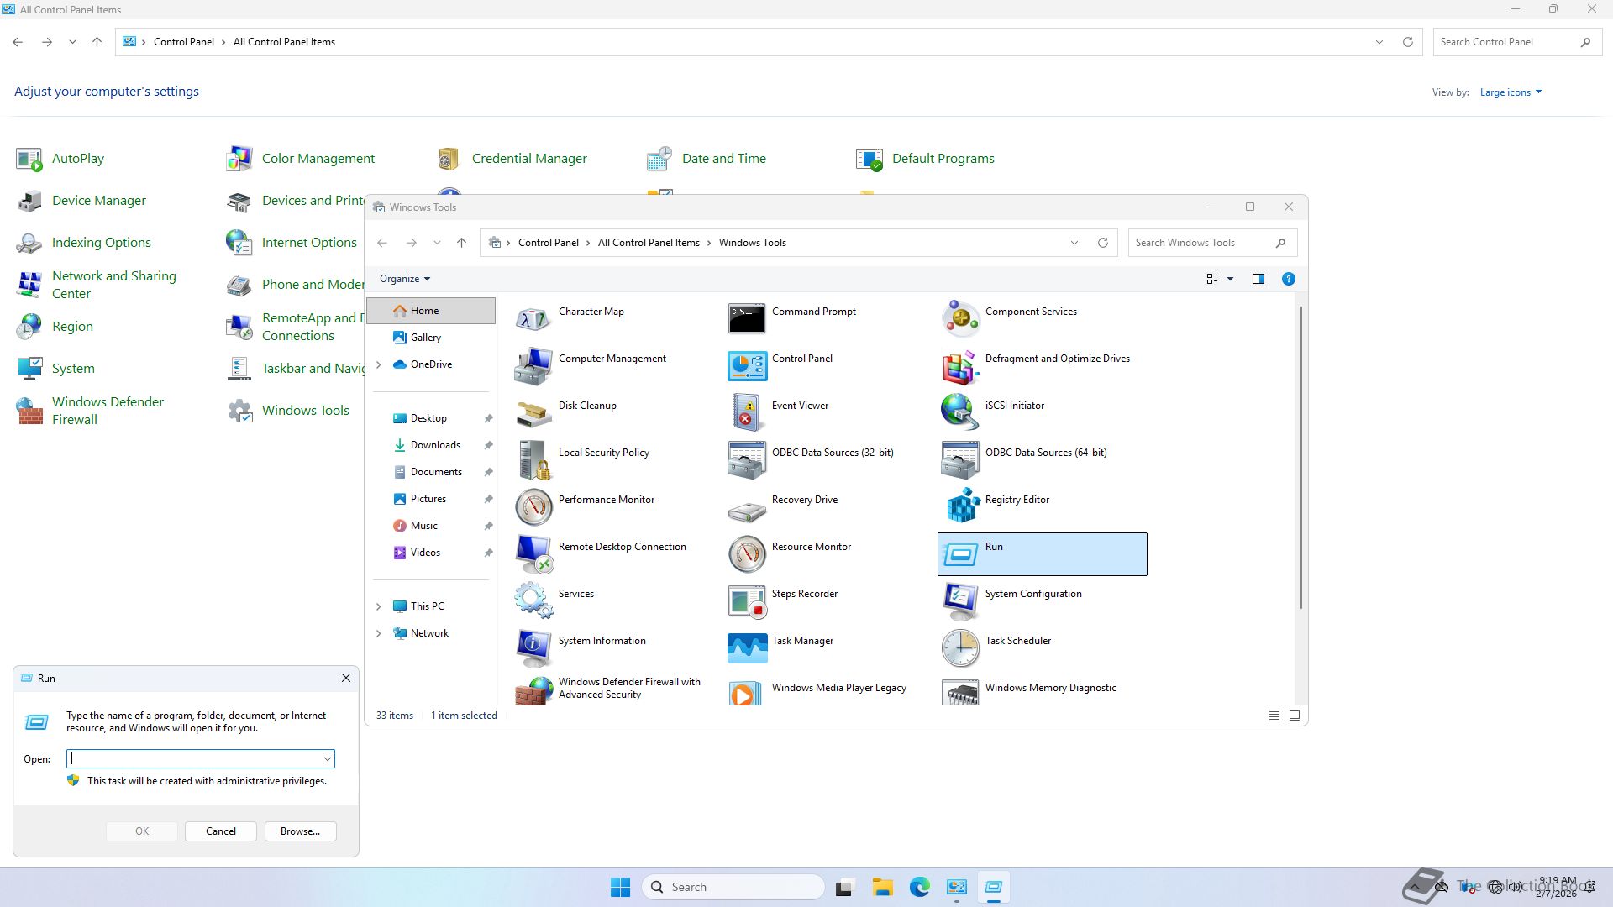
Task: Open the Registry Editor icon
Action: coord(963,506)
